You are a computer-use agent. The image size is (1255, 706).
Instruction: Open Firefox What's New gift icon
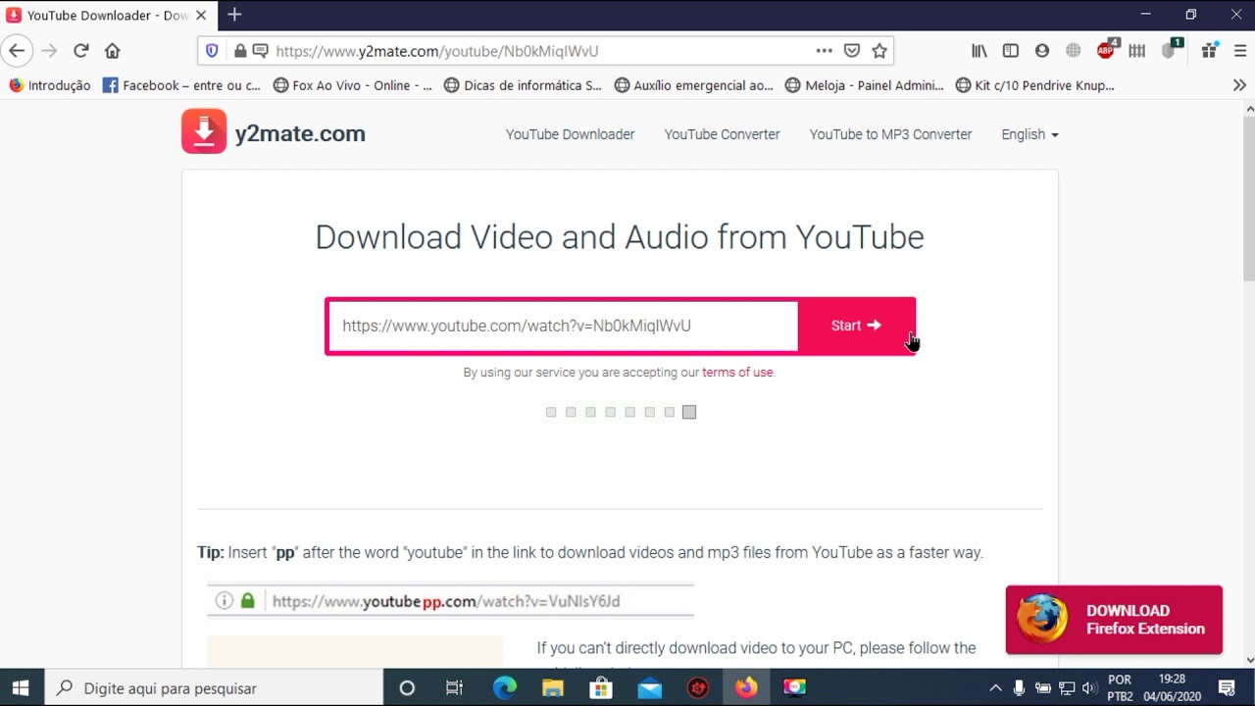point(1210,51)
